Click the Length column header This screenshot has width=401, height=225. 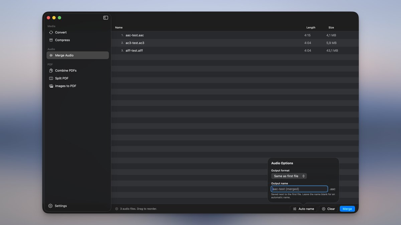[x=311, y=28]
